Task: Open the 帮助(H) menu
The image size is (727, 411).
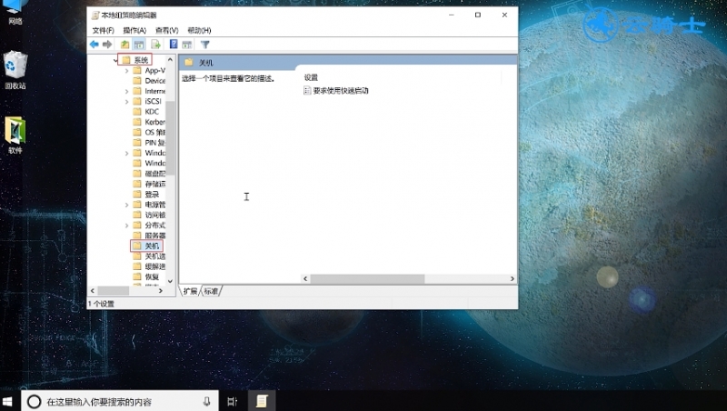Action: coord(199,30)
